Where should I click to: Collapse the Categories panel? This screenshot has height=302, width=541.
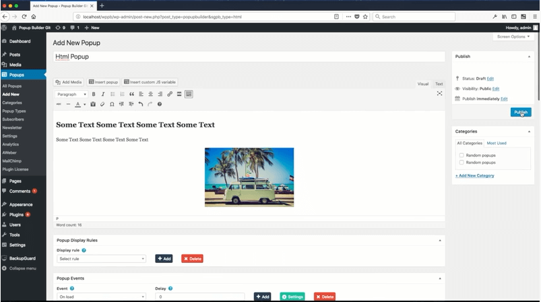point(529,131)
